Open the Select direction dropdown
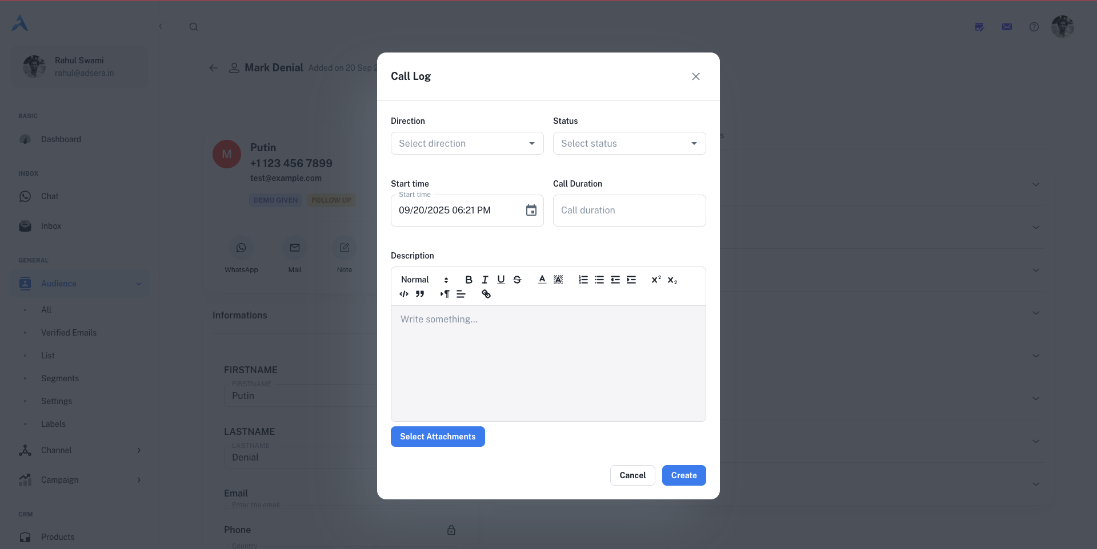 (467, 144)
